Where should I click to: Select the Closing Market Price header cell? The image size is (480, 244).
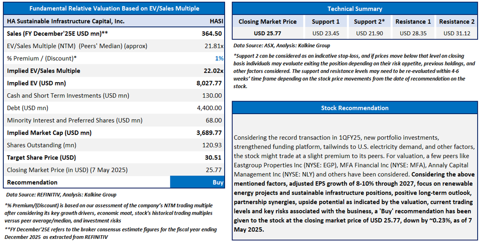267,21
